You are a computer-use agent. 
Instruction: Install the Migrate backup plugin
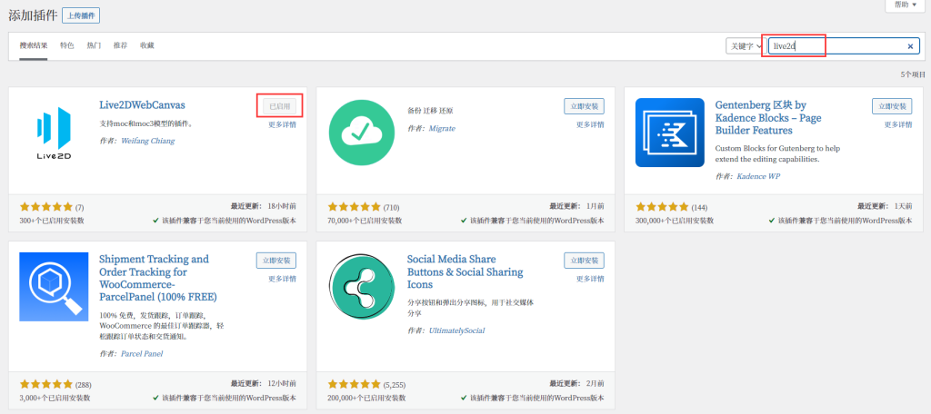(x=584, y=107)
